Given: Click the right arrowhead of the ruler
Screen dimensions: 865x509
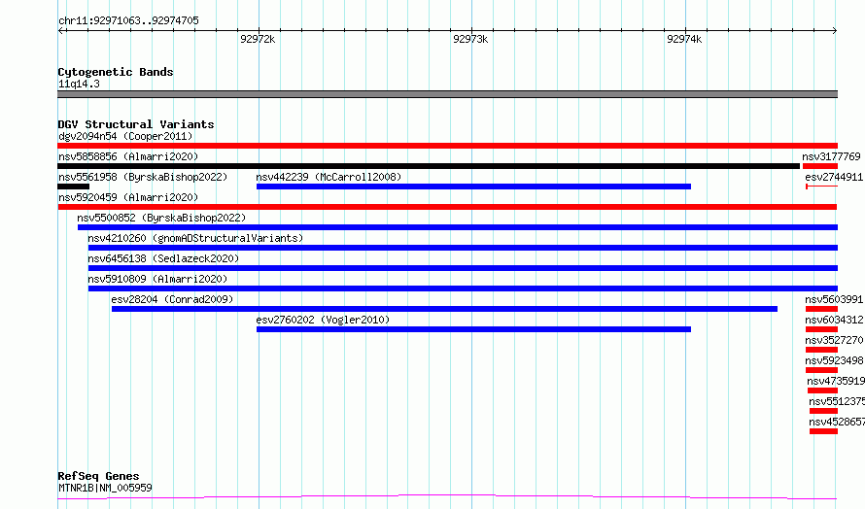Looking at the screenshot, I should (835, 31).
